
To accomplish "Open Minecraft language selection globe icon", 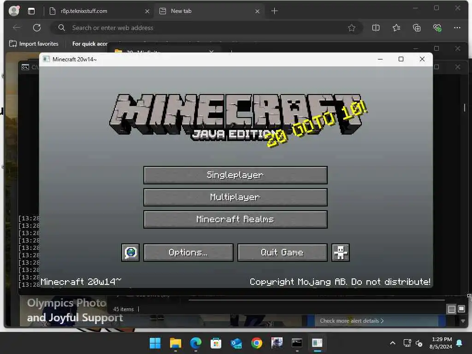I will click(x=130, y=253).
